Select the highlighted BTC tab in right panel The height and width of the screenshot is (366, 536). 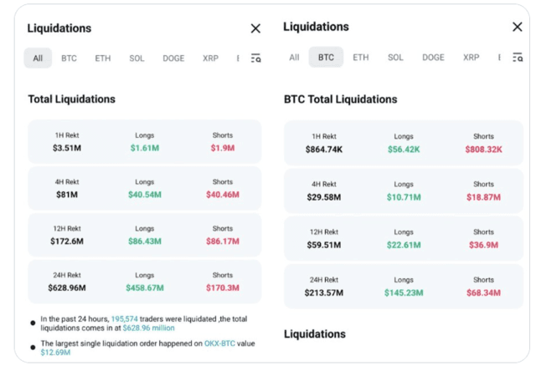[326, 57]
